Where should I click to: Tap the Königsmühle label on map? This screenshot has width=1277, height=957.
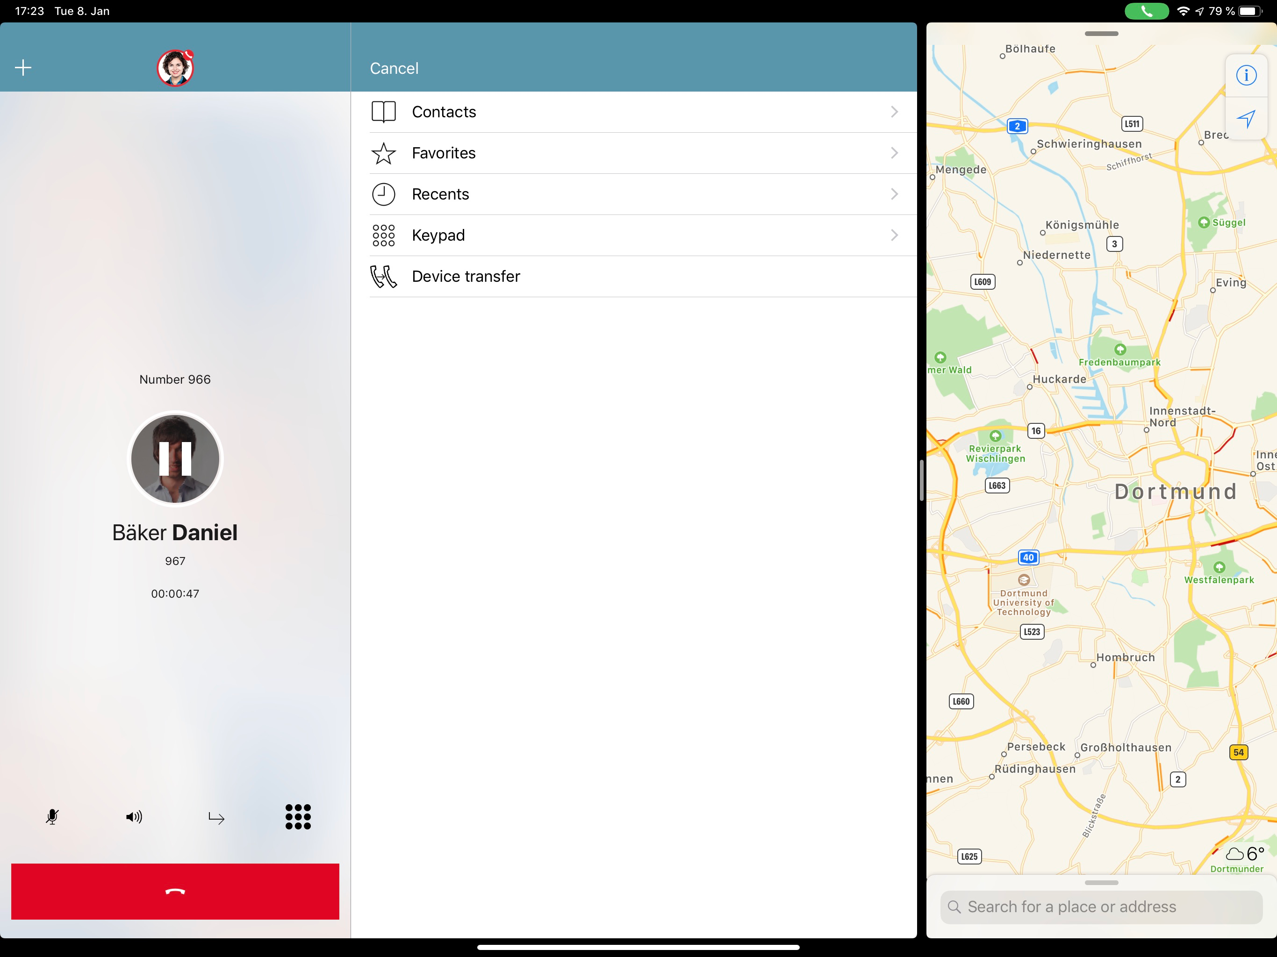pos(1082,225)
